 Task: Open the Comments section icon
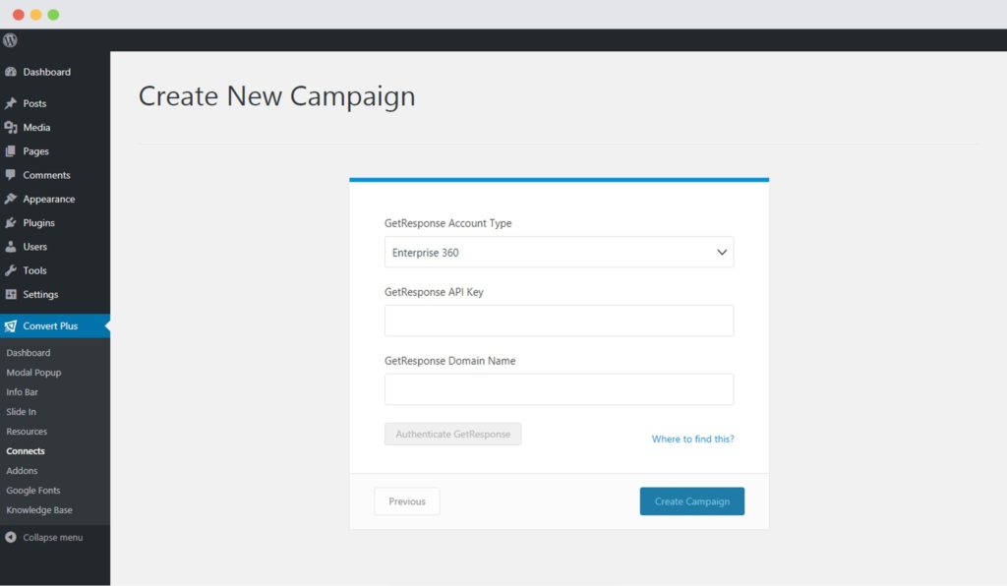coord(13,175)
